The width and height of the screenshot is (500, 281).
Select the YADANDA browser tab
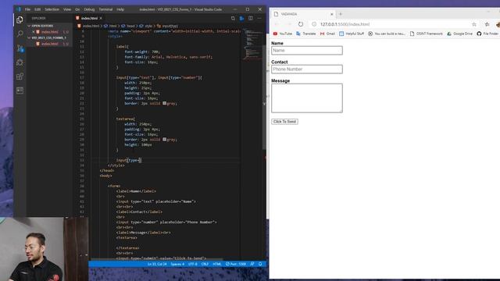point(303,14)
